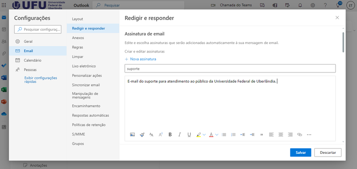Insert numbered list

(x=233, y=134)
